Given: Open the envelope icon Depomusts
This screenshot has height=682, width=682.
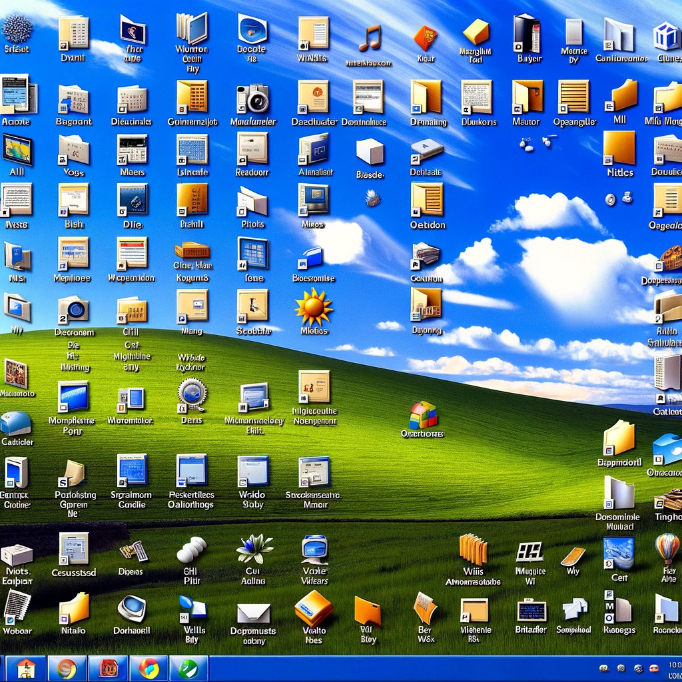Looking at the screenshot, I should [x=254, y=613].
